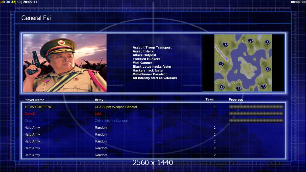Click the "UR" overlay label
The width and height of the screenshot is (306, 172).
click(3, 2)
